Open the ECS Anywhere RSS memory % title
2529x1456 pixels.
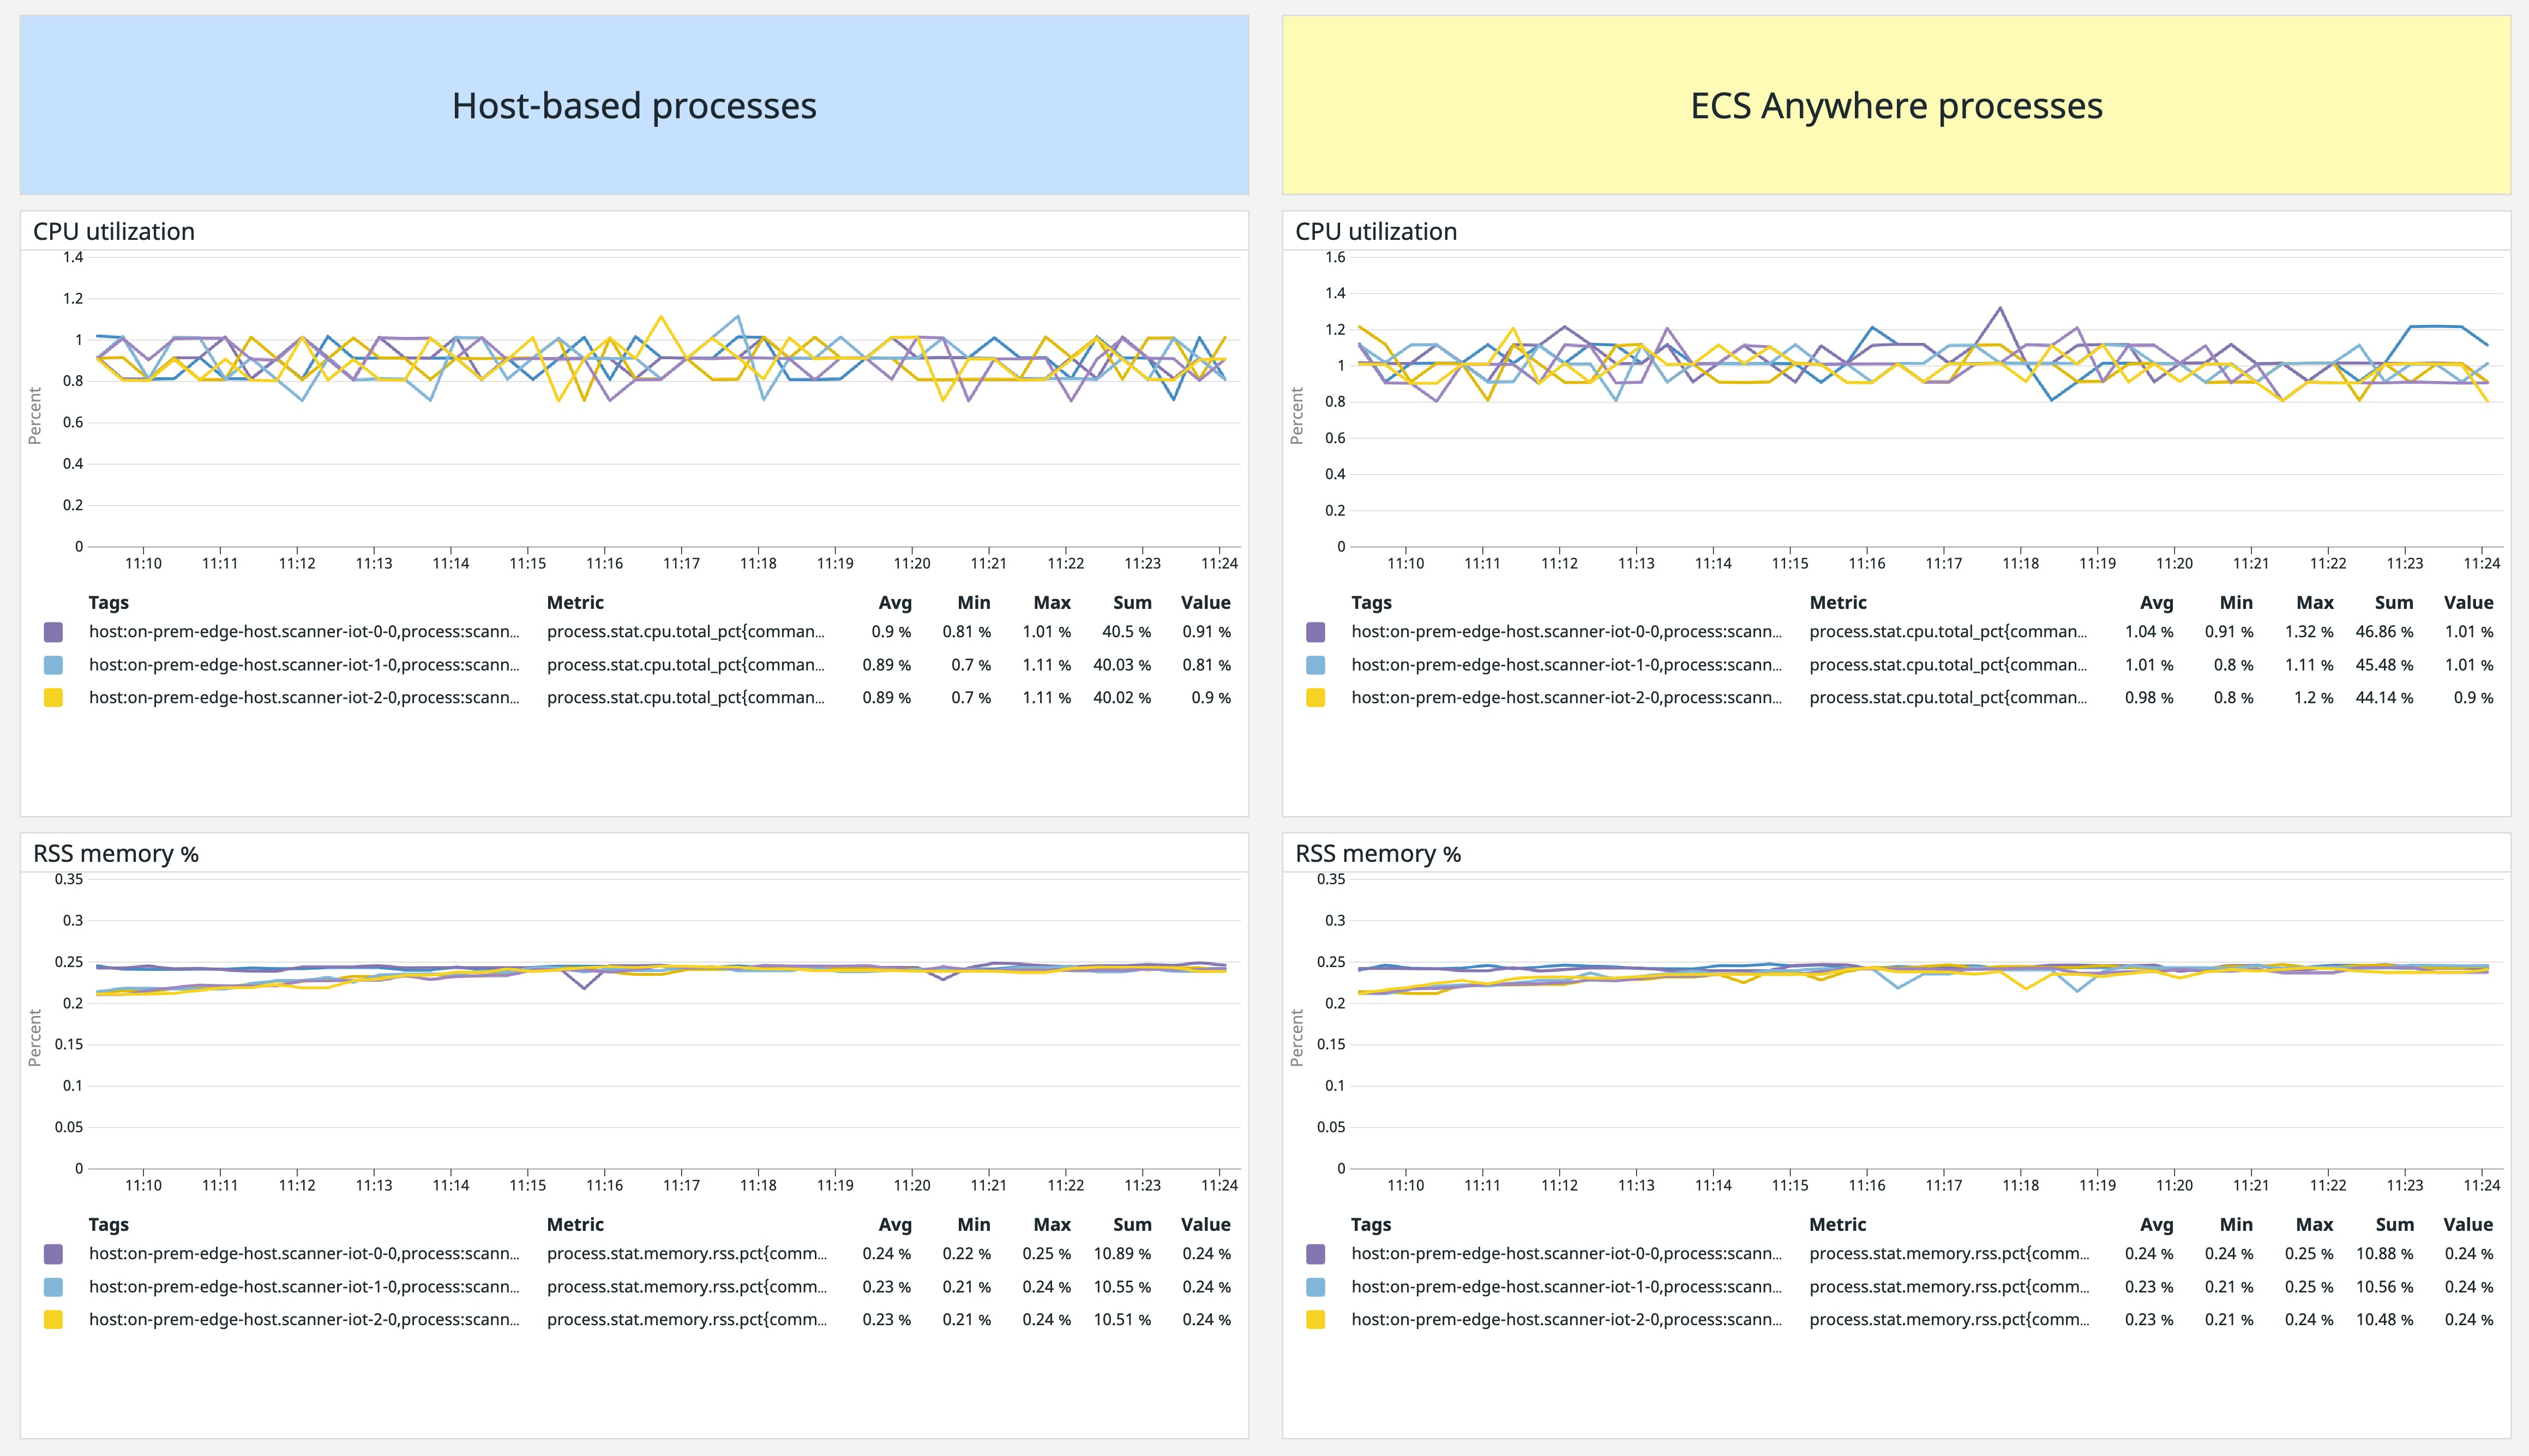pyautogui.click(x=1378, y=853)
